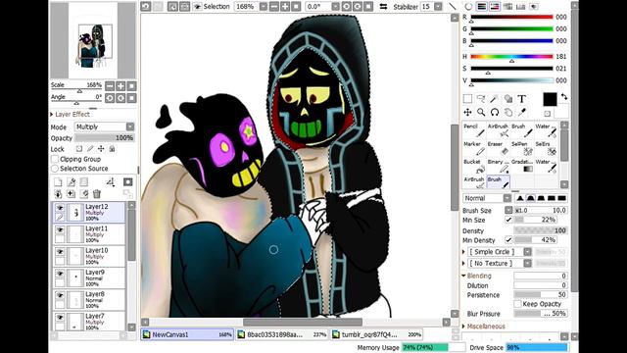Enable the Clipping Group checkbox

point(55,159)
